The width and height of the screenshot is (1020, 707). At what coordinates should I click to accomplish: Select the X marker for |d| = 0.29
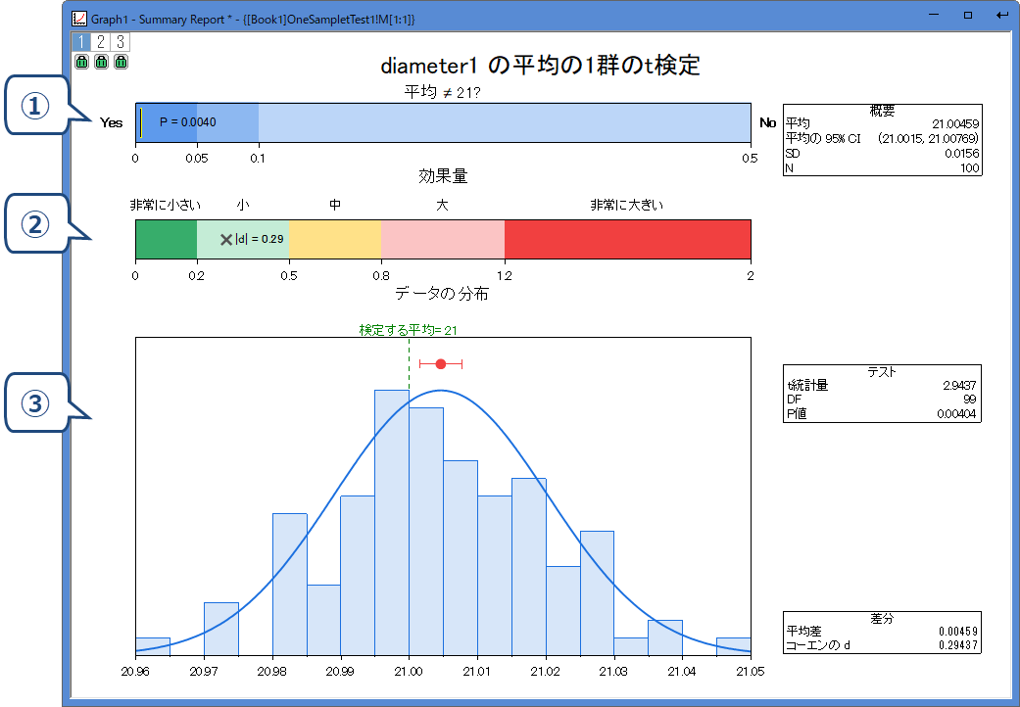click(x=226, y=239)
